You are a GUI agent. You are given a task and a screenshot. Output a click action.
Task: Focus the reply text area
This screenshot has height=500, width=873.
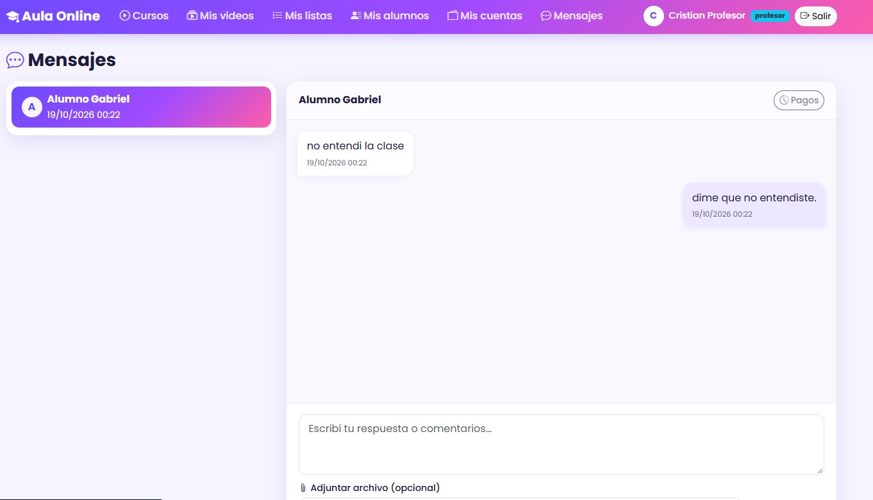pos(561,444)
